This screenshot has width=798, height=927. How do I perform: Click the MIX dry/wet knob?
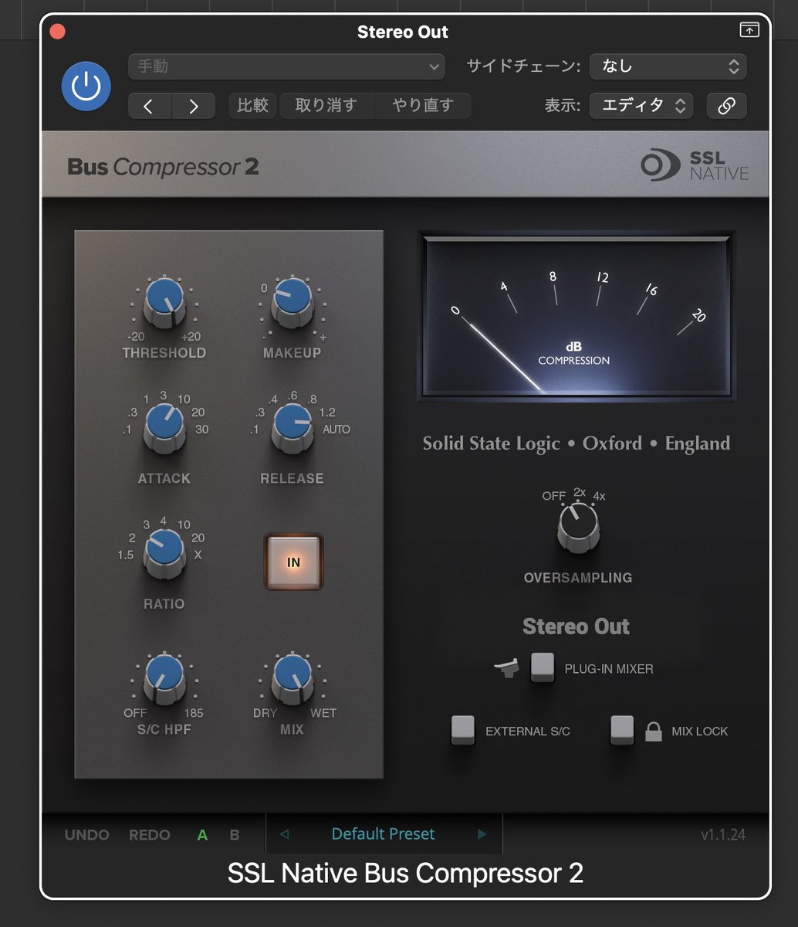292,679
